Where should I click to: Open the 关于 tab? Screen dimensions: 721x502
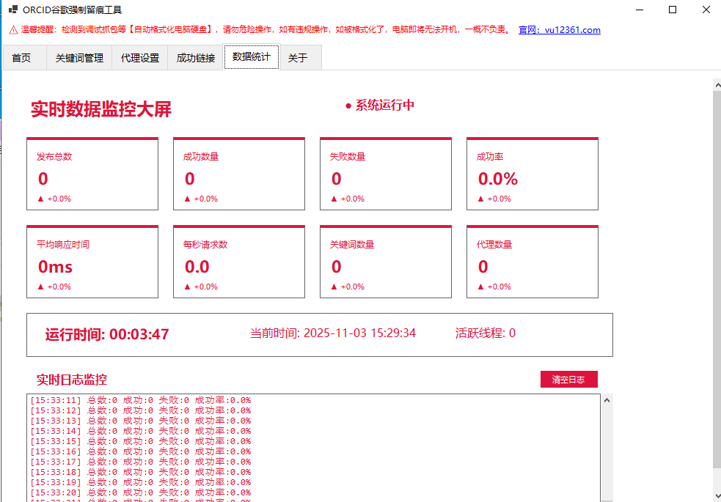pos(298,58)
